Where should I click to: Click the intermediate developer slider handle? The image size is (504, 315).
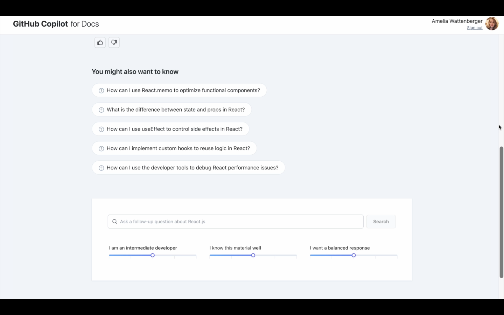click(x=153, y=255)
